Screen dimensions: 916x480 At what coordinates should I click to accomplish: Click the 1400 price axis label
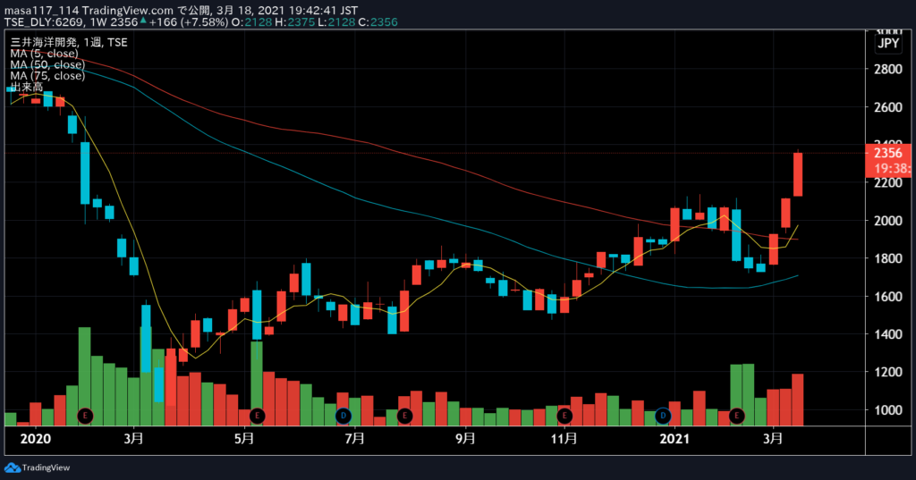coord(888,334)
